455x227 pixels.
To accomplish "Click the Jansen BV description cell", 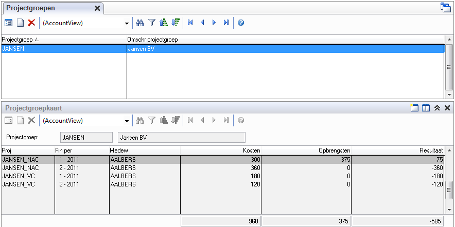I will (x=286, y=49).
